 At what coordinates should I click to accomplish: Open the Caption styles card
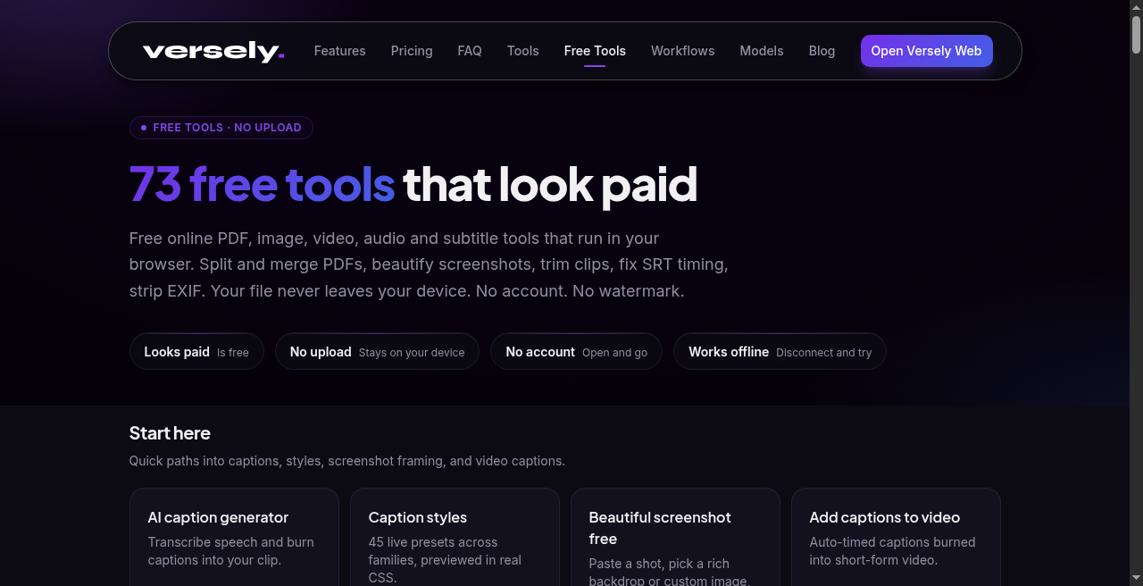click(x=455, y=537)
